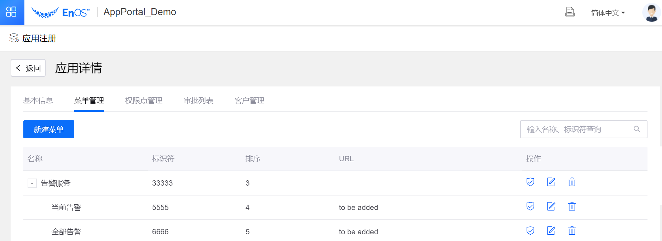The width and height of the screenshot is (662, 241).
Task: Click the 标识符 column header
Action: click(163, 159)
